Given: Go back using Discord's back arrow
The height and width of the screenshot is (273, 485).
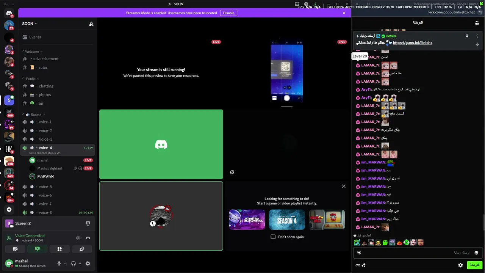Looking at the screenshot, I should coord(6,4).
